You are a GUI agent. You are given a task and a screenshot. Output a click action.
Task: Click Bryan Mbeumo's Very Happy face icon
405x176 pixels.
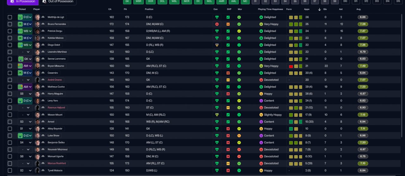coord(261,66)
